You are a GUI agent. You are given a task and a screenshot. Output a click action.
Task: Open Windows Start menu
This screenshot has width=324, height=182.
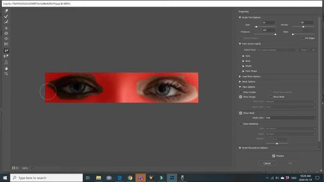click(5, 177)
